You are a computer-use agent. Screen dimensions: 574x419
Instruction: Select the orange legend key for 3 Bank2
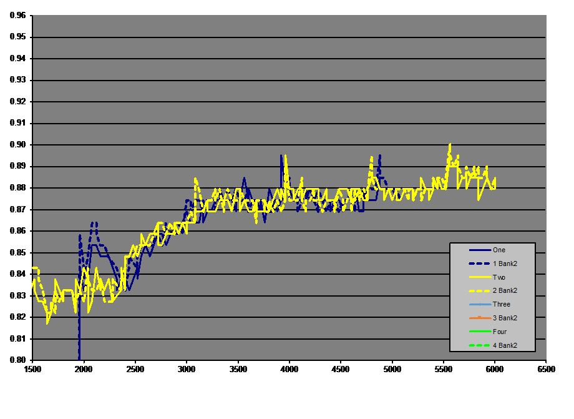tap(479, 318)
